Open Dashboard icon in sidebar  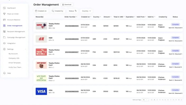(x=4, y=8)
